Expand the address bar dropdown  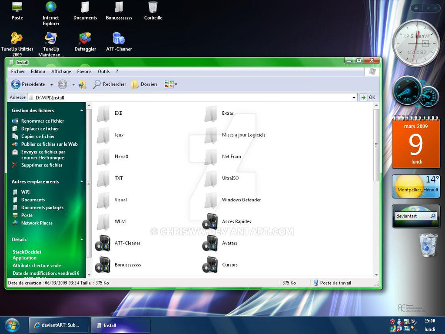354,98
